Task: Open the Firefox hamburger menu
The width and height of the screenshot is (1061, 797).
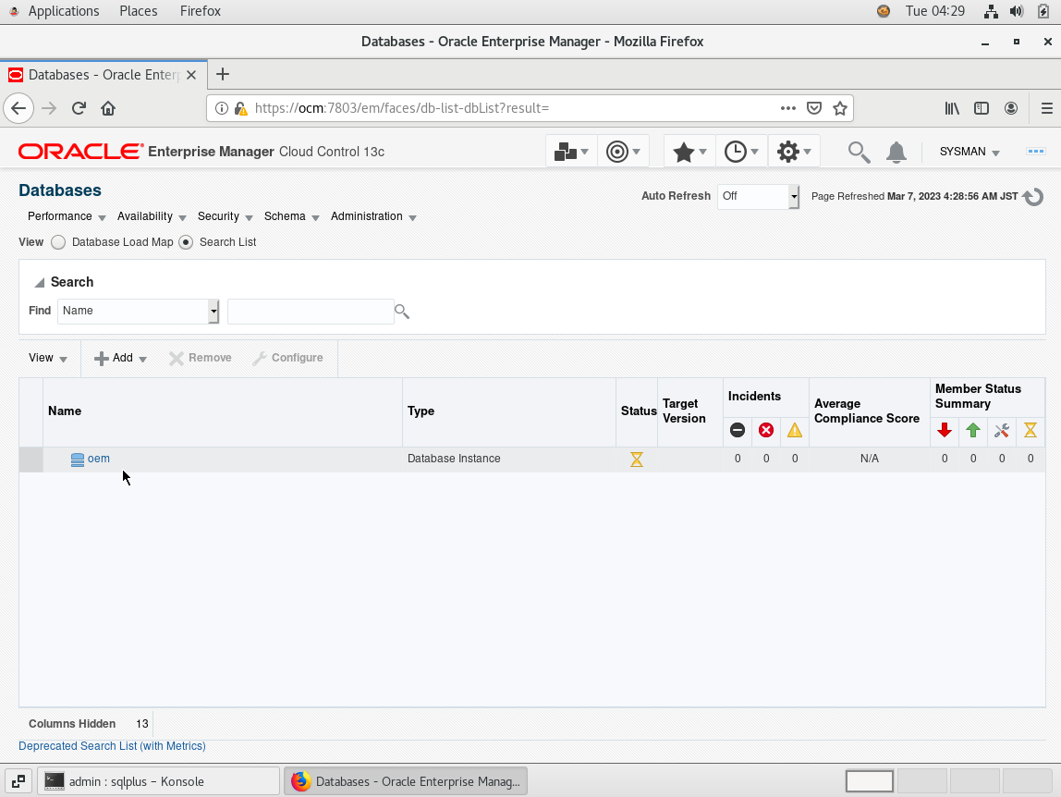Action: click(1046, 108)
